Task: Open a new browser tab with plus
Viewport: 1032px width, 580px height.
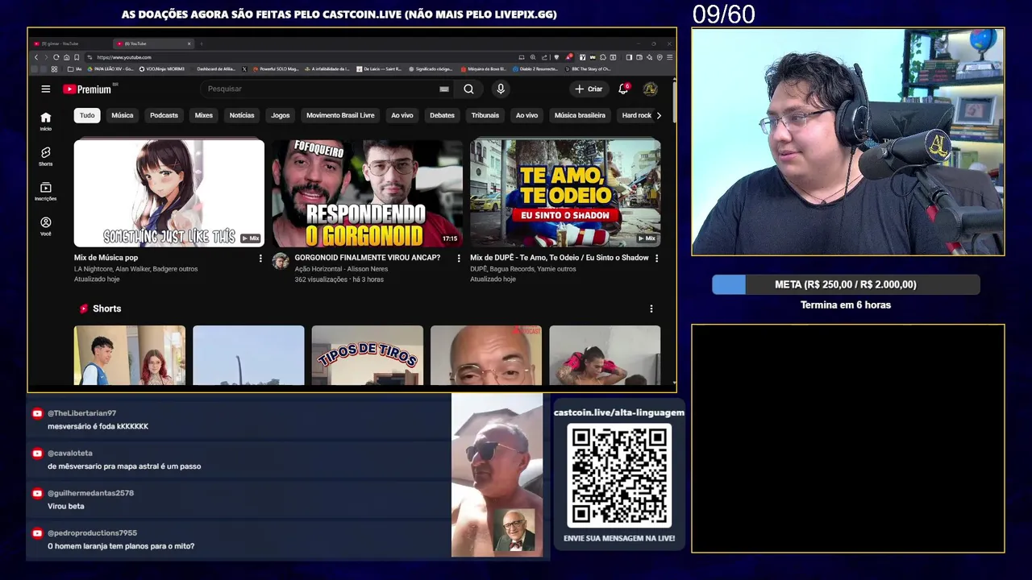Action: [202, 43]
